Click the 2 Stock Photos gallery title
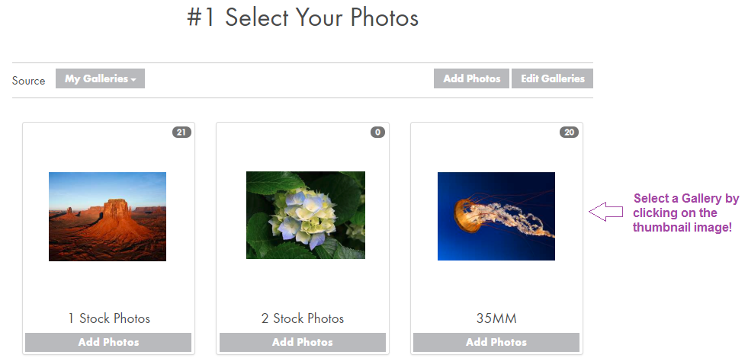Image resolution: width=748 pixels, height=358 pixels. 303,318
